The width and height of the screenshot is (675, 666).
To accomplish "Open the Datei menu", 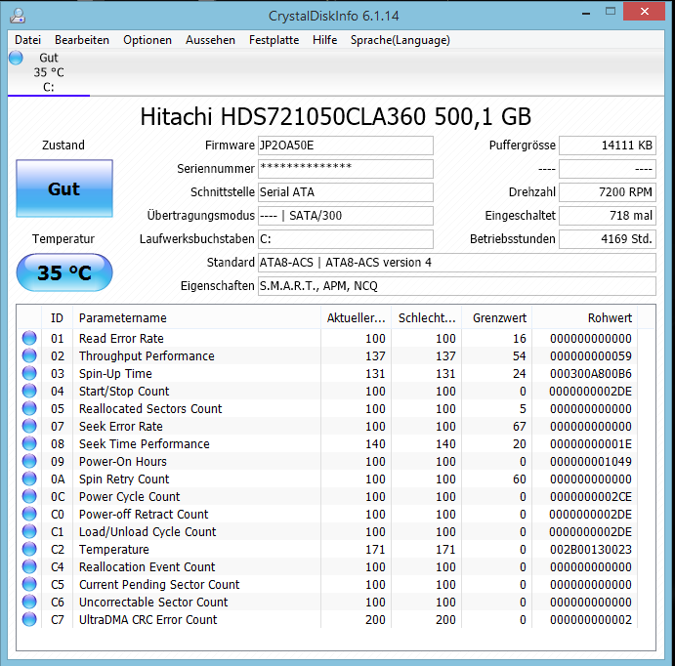I will point(27,40).
